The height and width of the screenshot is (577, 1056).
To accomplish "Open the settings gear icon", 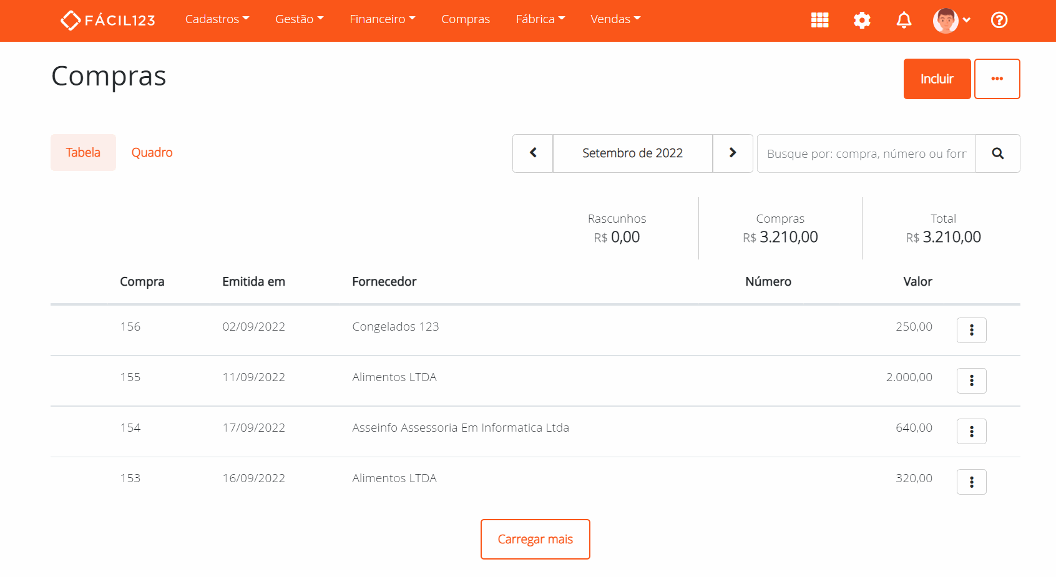I will pos(862,20).
